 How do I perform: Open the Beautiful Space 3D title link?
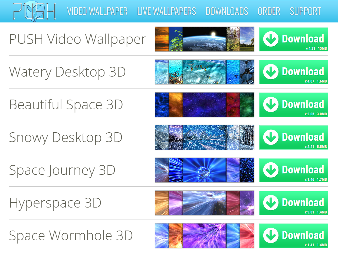click(x=66, y=105)
